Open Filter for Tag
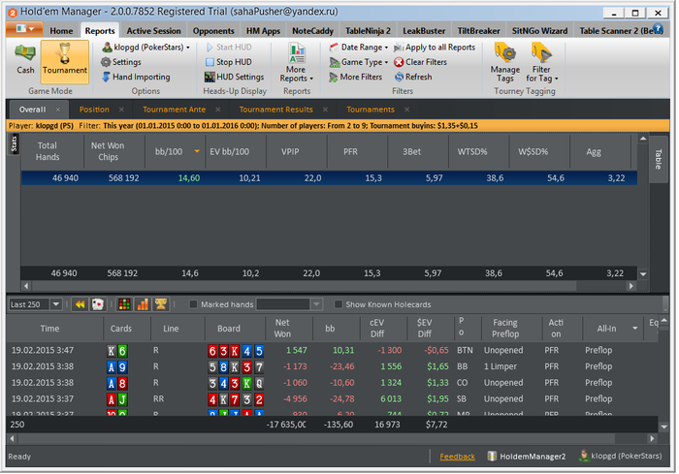 coord(541,62)
